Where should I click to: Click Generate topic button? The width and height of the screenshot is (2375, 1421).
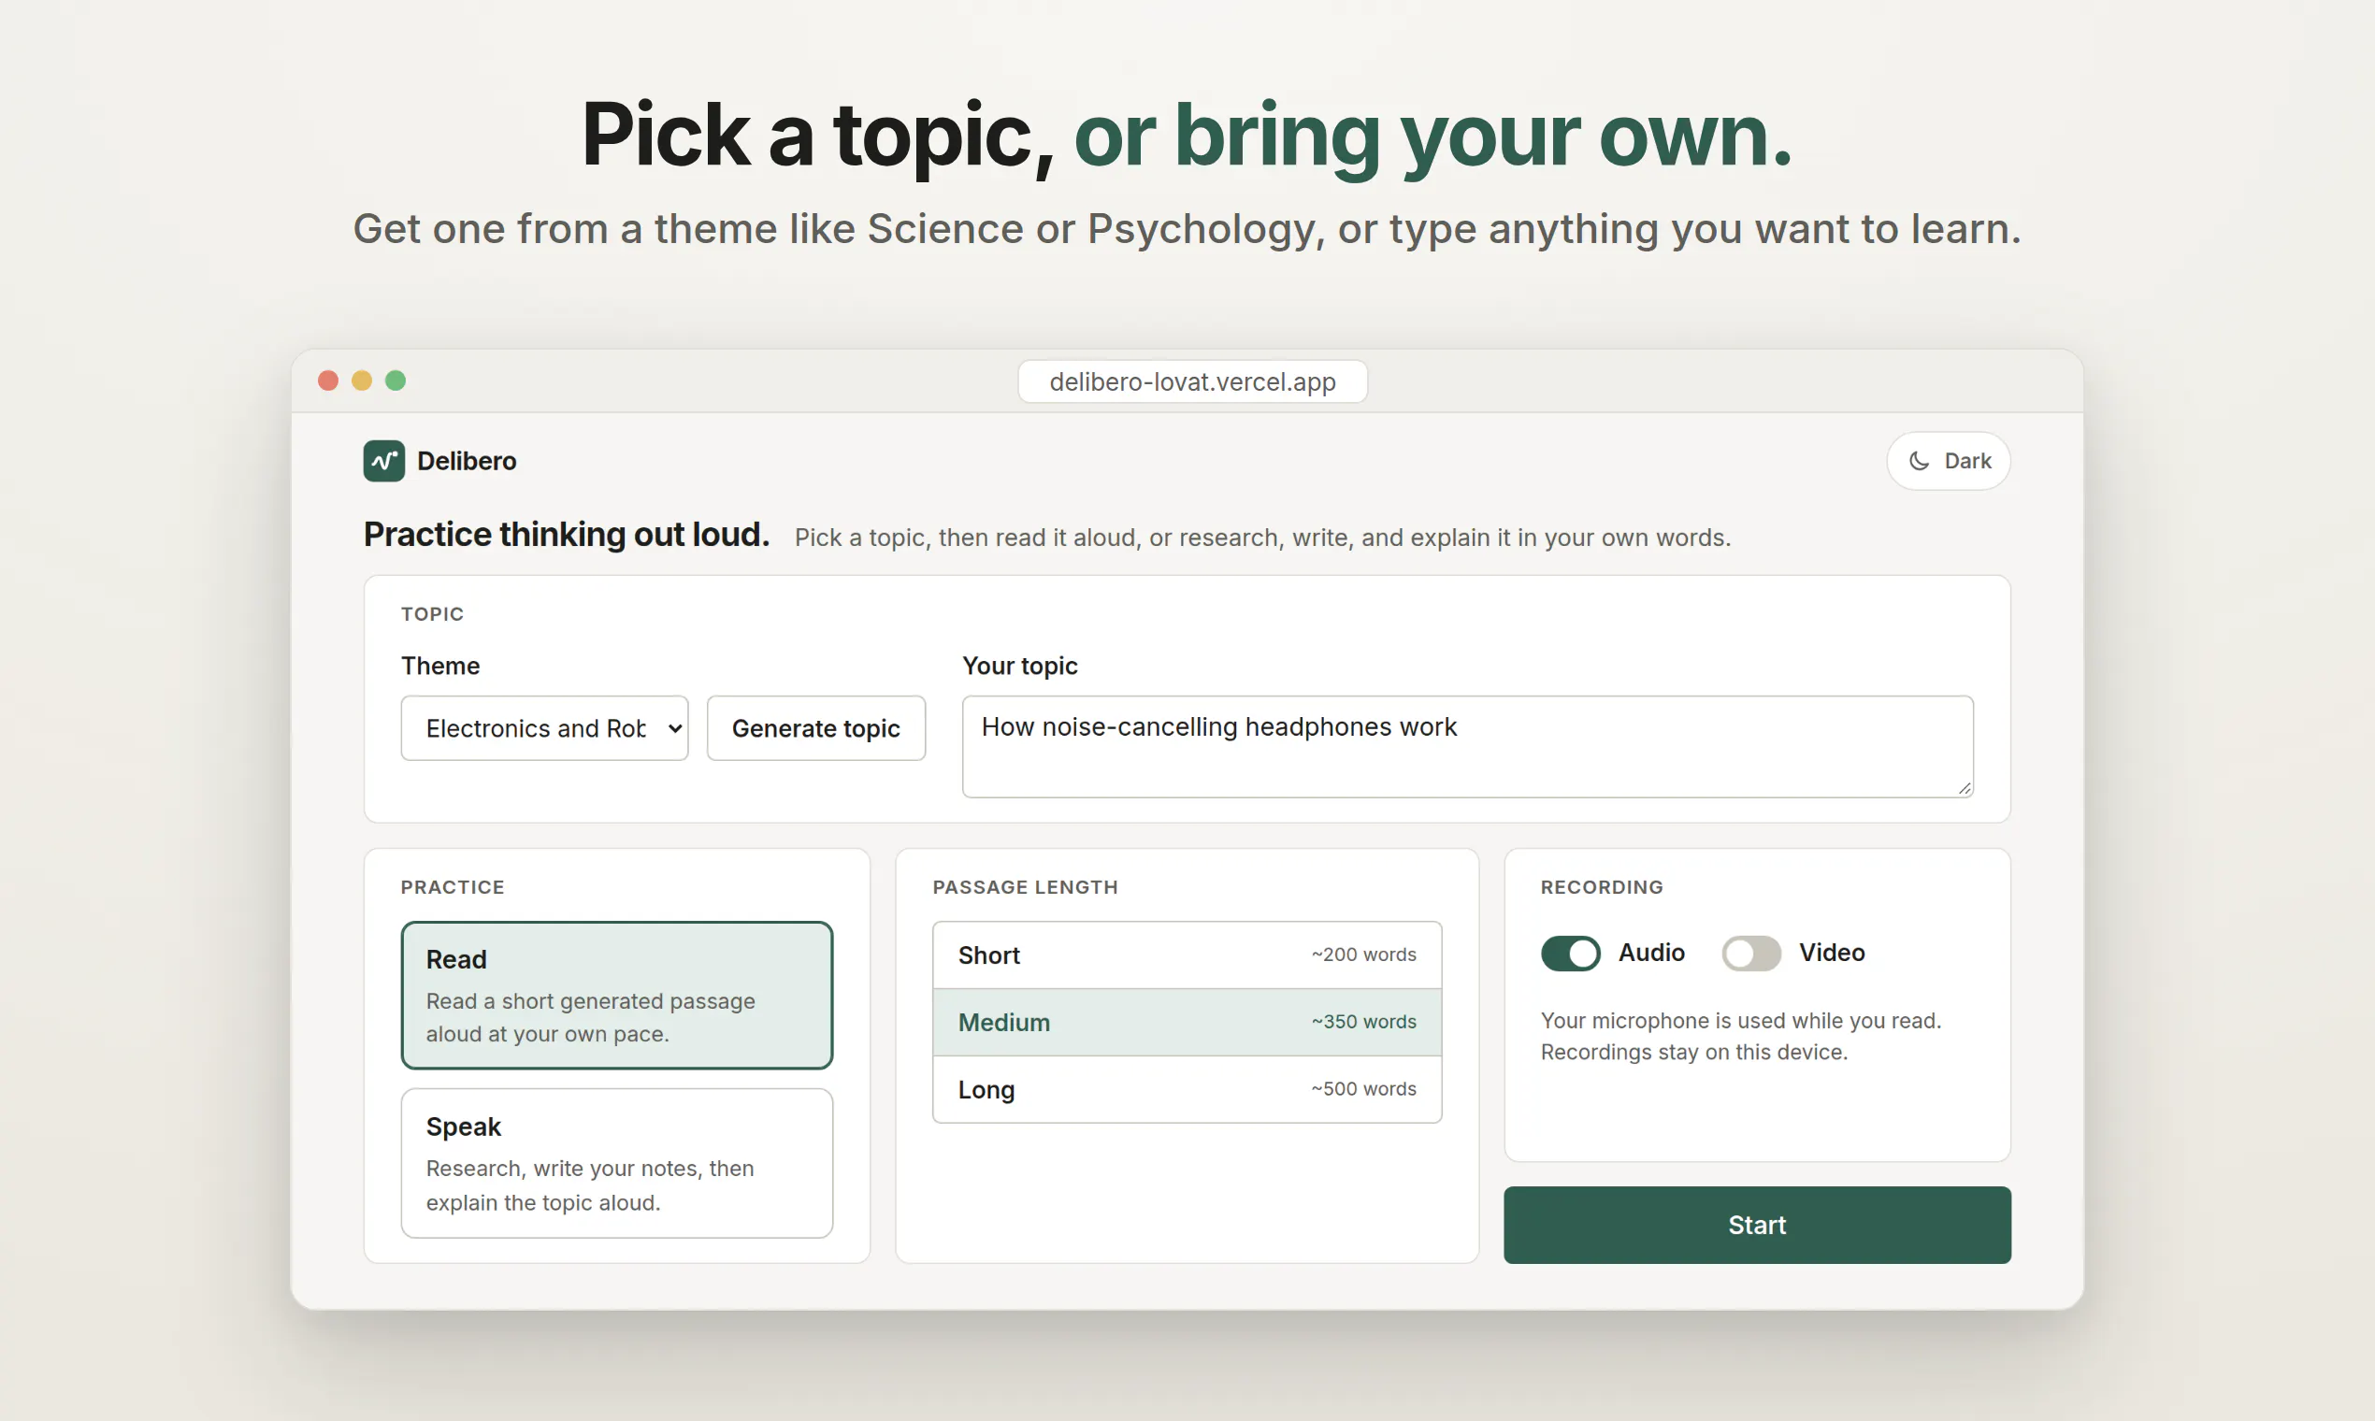coord(816,727)
